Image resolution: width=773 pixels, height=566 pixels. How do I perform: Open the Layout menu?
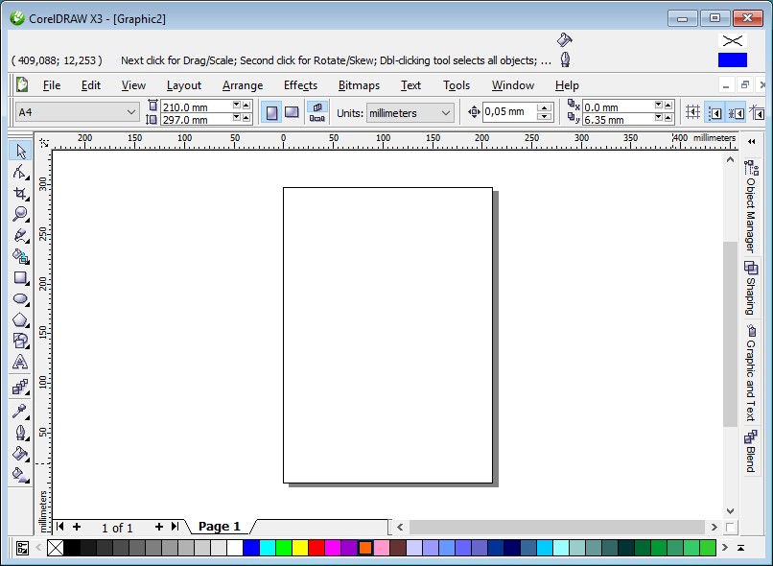184,85
